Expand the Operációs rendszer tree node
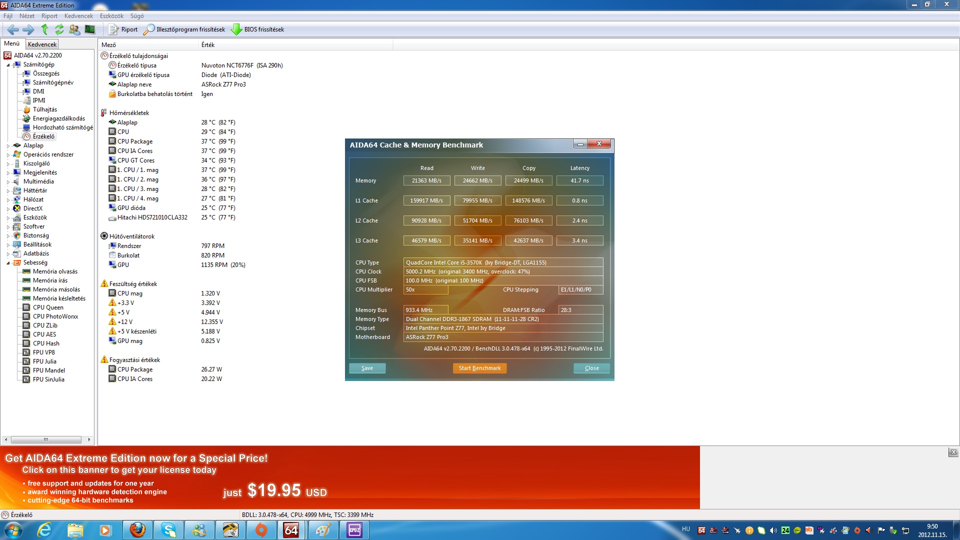Viewport: 960px width, 540px height. [x=8, y=154]
